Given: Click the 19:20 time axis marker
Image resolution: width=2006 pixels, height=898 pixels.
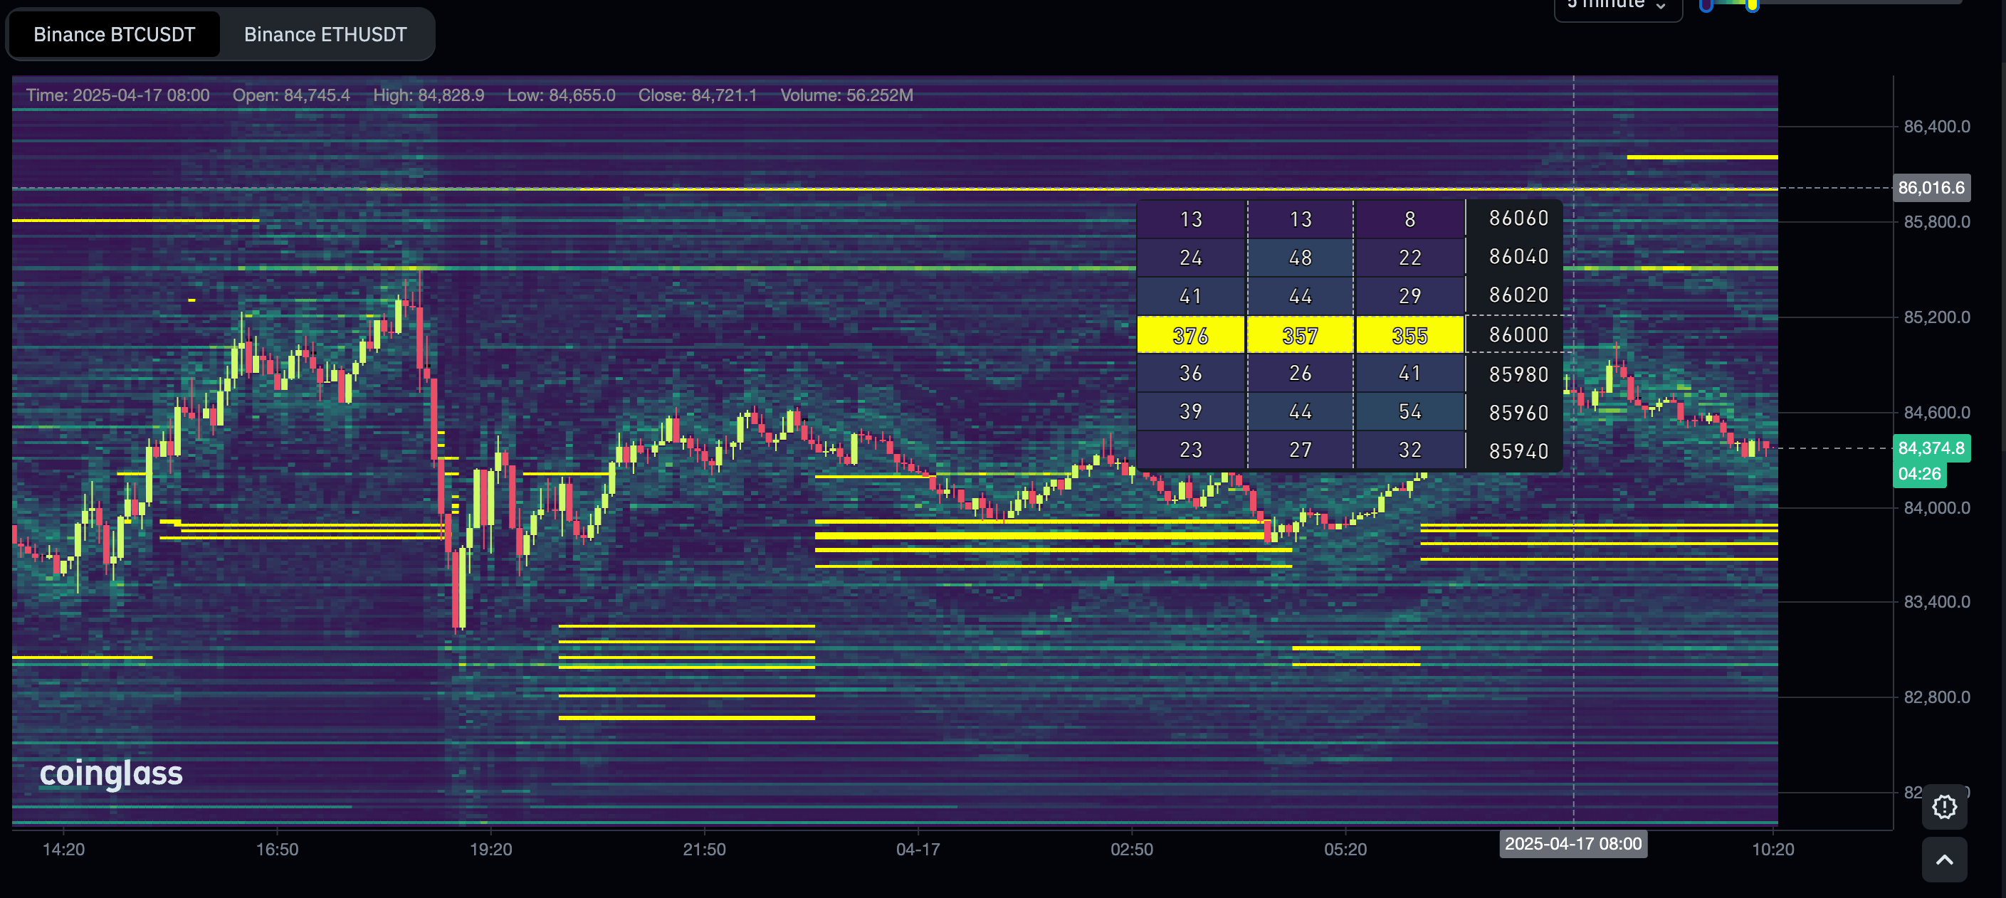Looking at the screenshot, I should 490,850.
